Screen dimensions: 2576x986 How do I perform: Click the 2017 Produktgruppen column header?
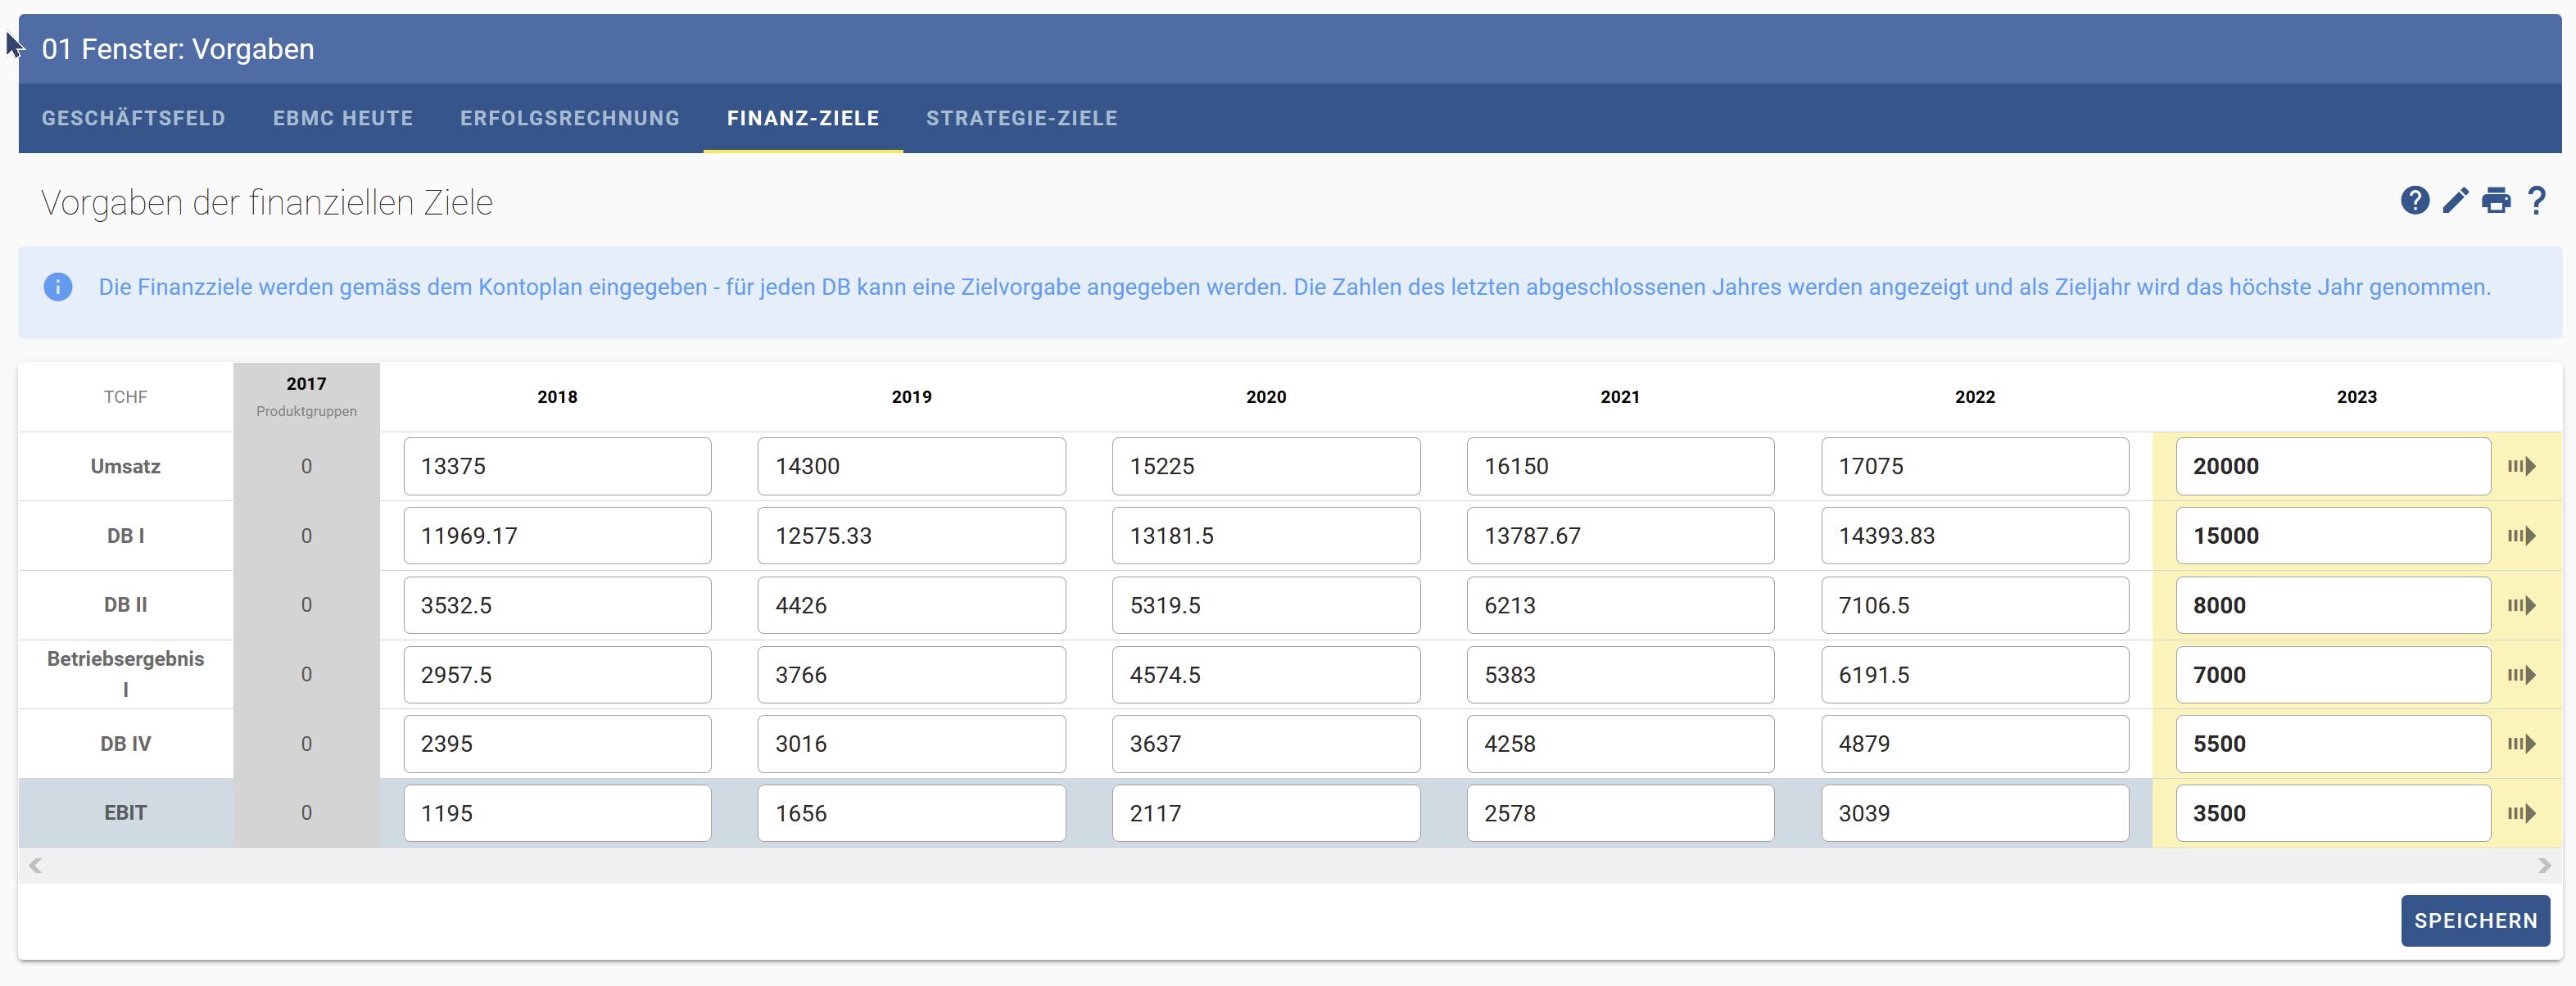[x=306, y=397]
